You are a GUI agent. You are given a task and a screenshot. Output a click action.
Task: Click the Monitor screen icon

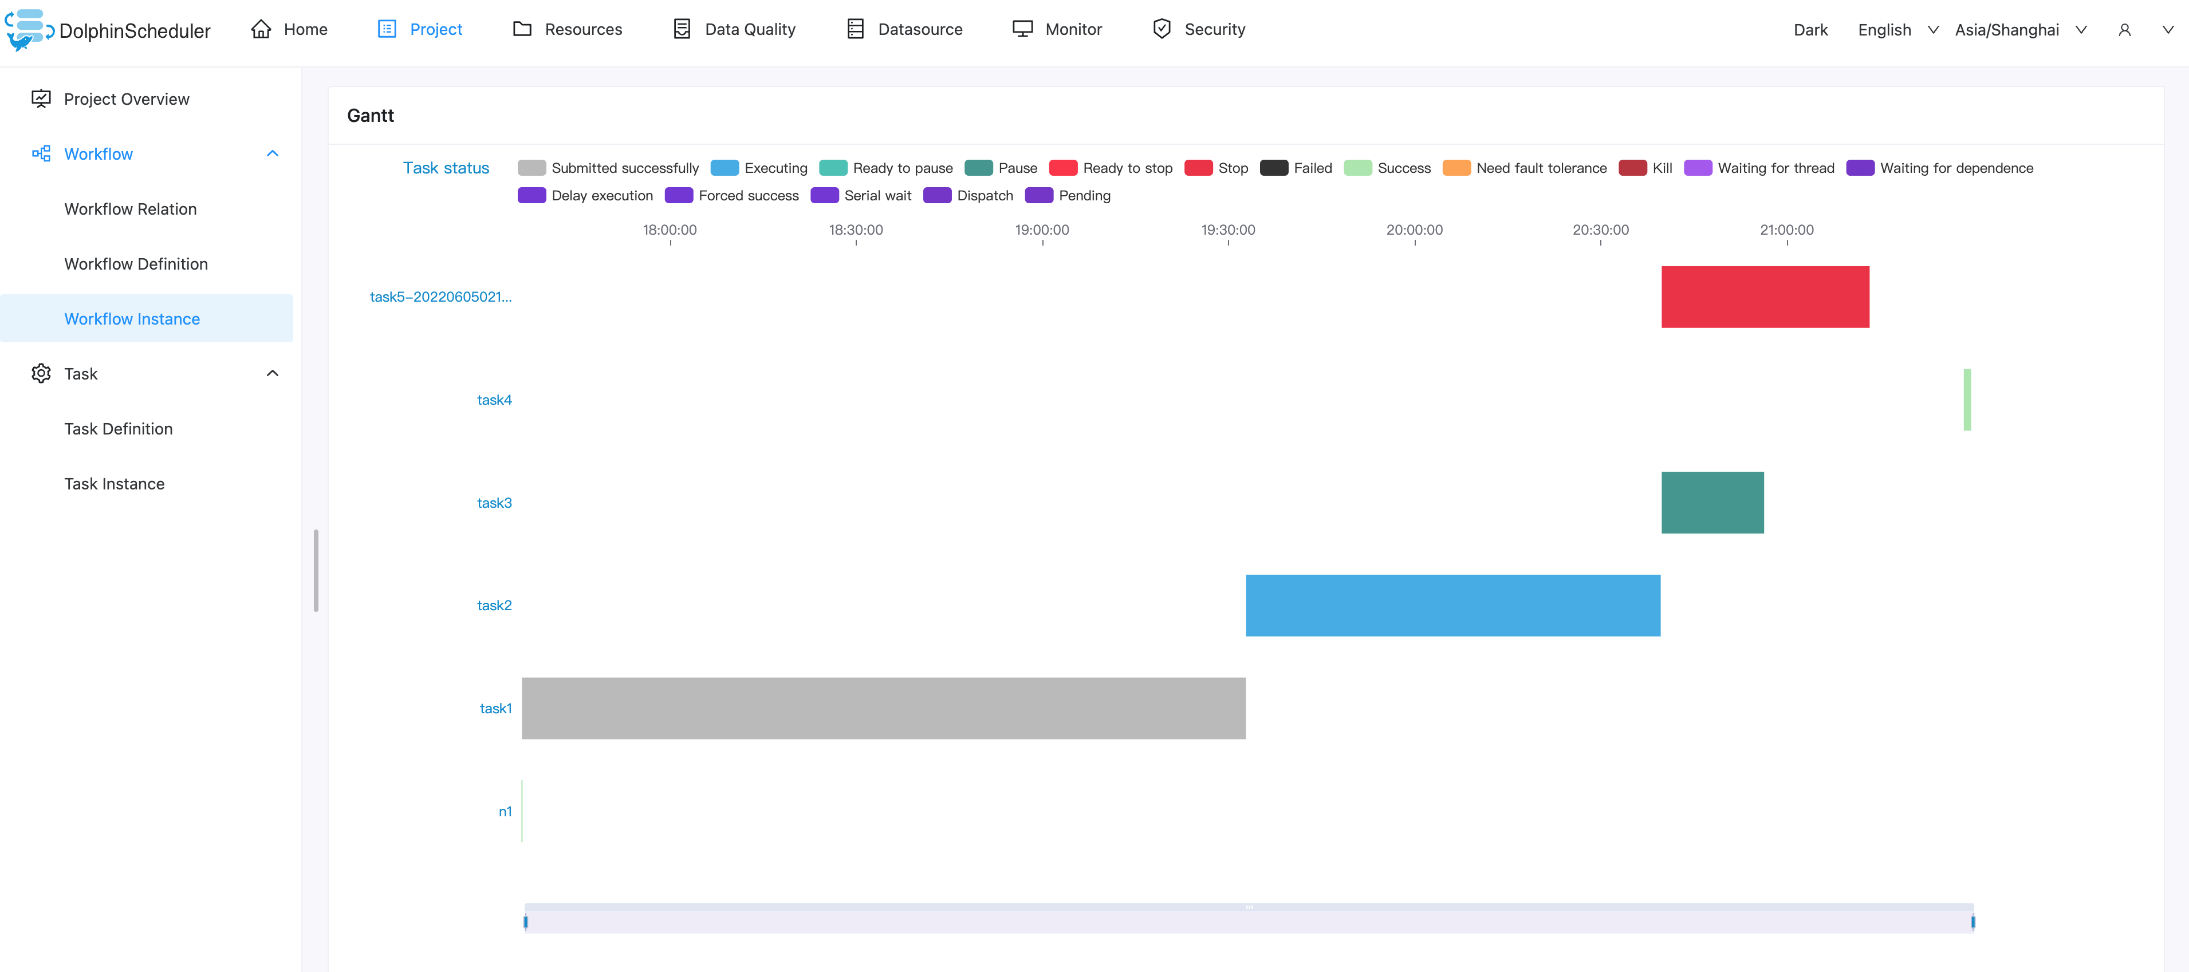[1022, 30]
